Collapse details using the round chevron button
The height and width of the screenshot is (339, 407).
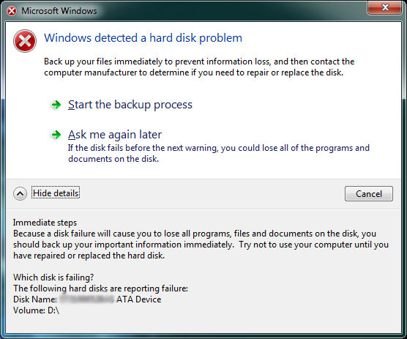pyautogui.click(x=20, y=193)
